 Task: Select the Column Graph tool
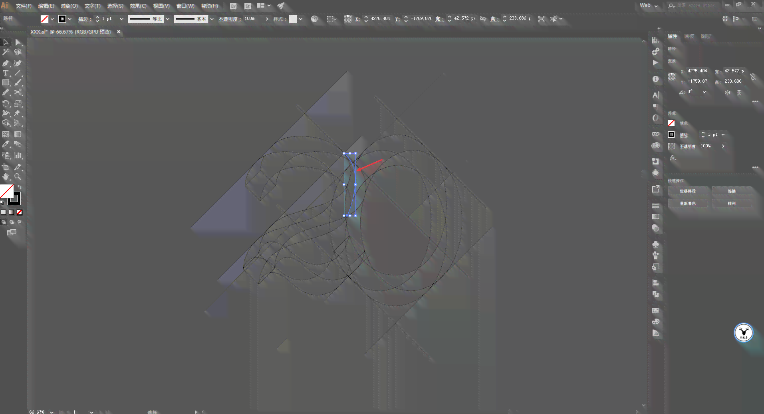[18, 155]
